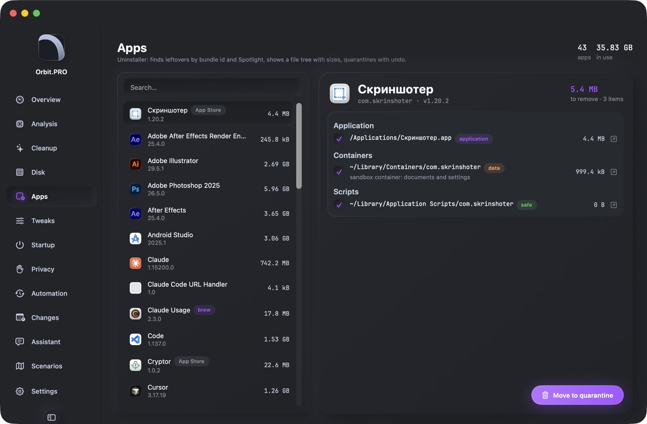
Task: Focus the Search... field
Action: pyautogui.click(x=213, y=88)
